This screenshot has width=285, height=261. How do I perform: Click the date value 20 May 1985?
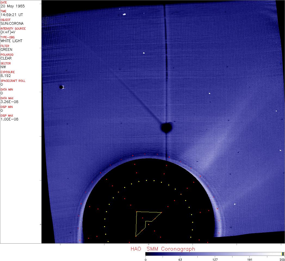click(10, 6)
